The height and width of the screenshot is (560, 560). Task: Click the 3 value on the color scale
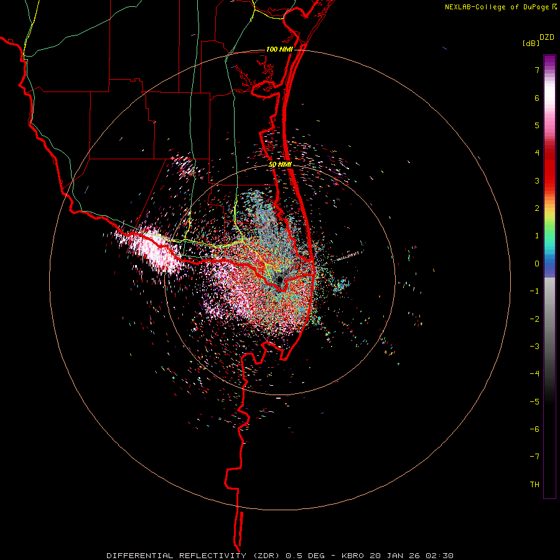coord(537,180)
